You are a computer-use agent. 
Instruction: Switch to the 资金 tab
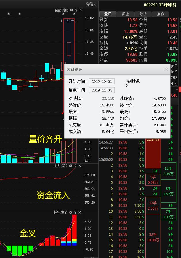click(x=125, y=14)
